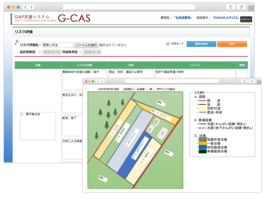Open the share icon in the G-CAS window
264x210 pixels.
pos(231,7)
